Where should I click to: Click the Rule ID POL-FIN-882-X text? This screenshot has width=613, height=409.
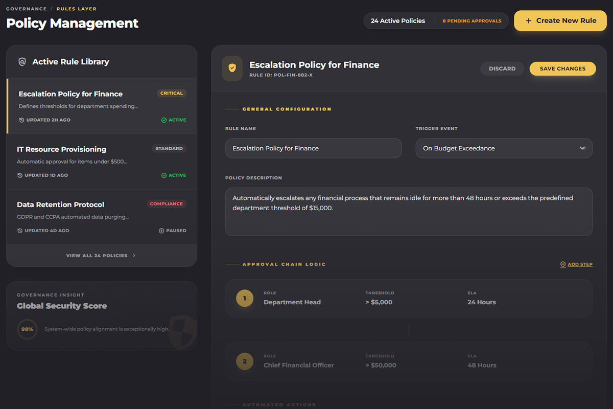coord(281,75)
